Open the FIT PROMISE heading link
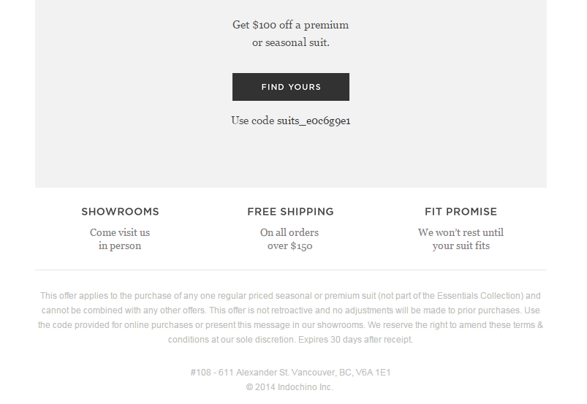The height and width of the screenshot is (404, 587). click(x=461, y=212)
